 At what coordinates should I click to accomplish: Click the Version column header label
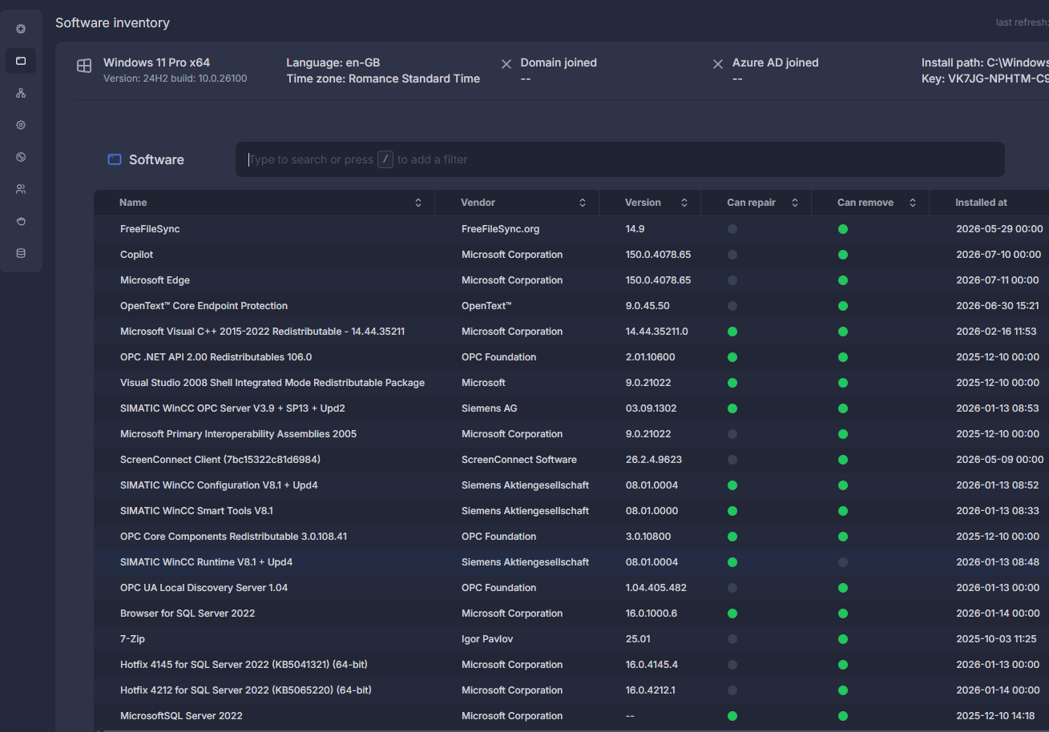click(x=644, y=203)
